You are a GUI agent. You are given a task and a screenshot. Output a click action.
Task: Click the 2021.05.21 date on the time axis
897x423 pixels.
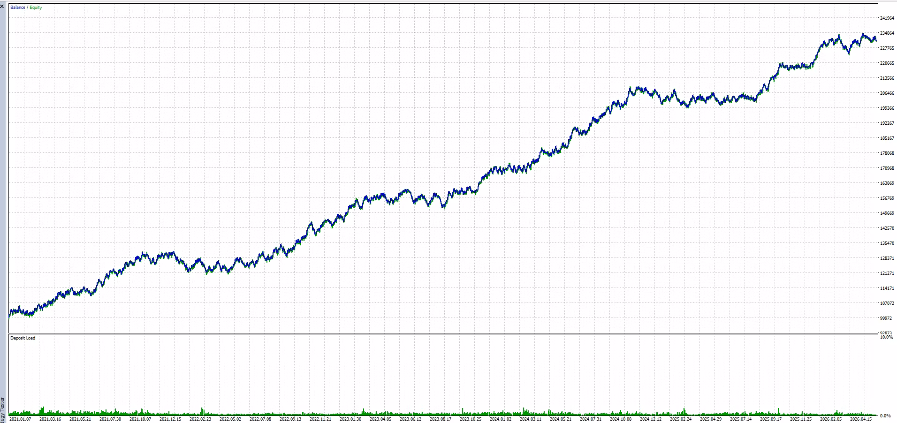(x=80, y=420)
